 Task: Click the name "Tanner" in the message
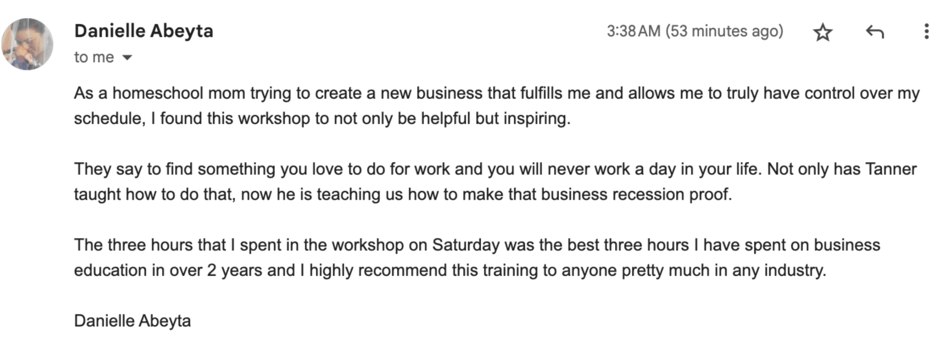(891, 169)
